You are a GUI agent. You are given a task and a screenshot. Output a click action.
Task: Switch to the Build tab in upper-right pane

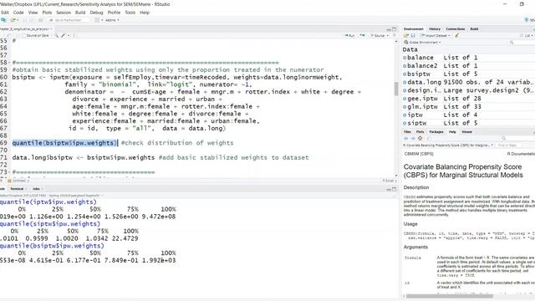click(x=474, y=29)
